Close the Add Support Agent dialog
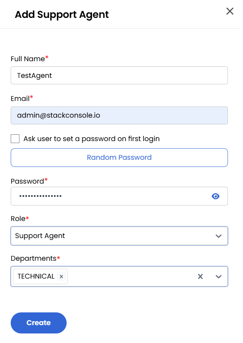This screenshot has height=343, width=243. pos(230,12)
